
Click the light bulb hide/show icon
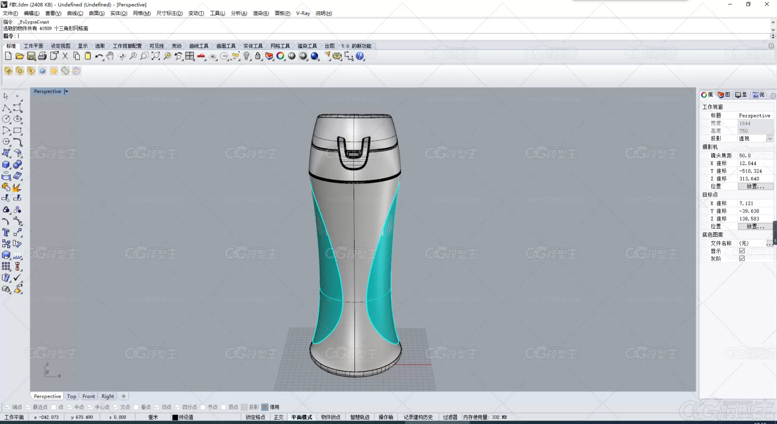247,56
